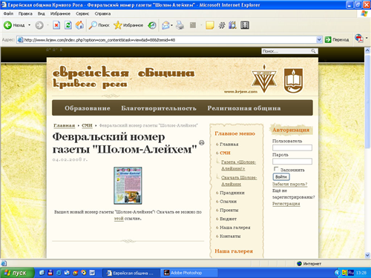Expand the Back button history dropdown arrow
371x278 pixels.
[29, 25]
